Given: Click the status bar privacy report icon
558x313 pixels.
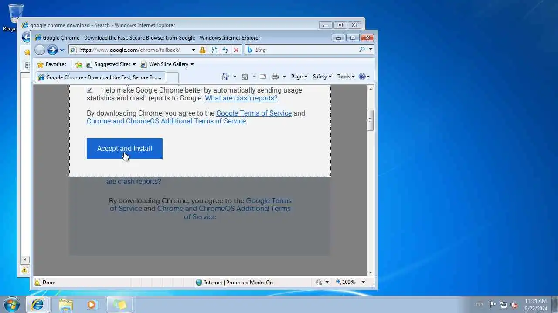Looking at the screenshot, I should (319, 283).
